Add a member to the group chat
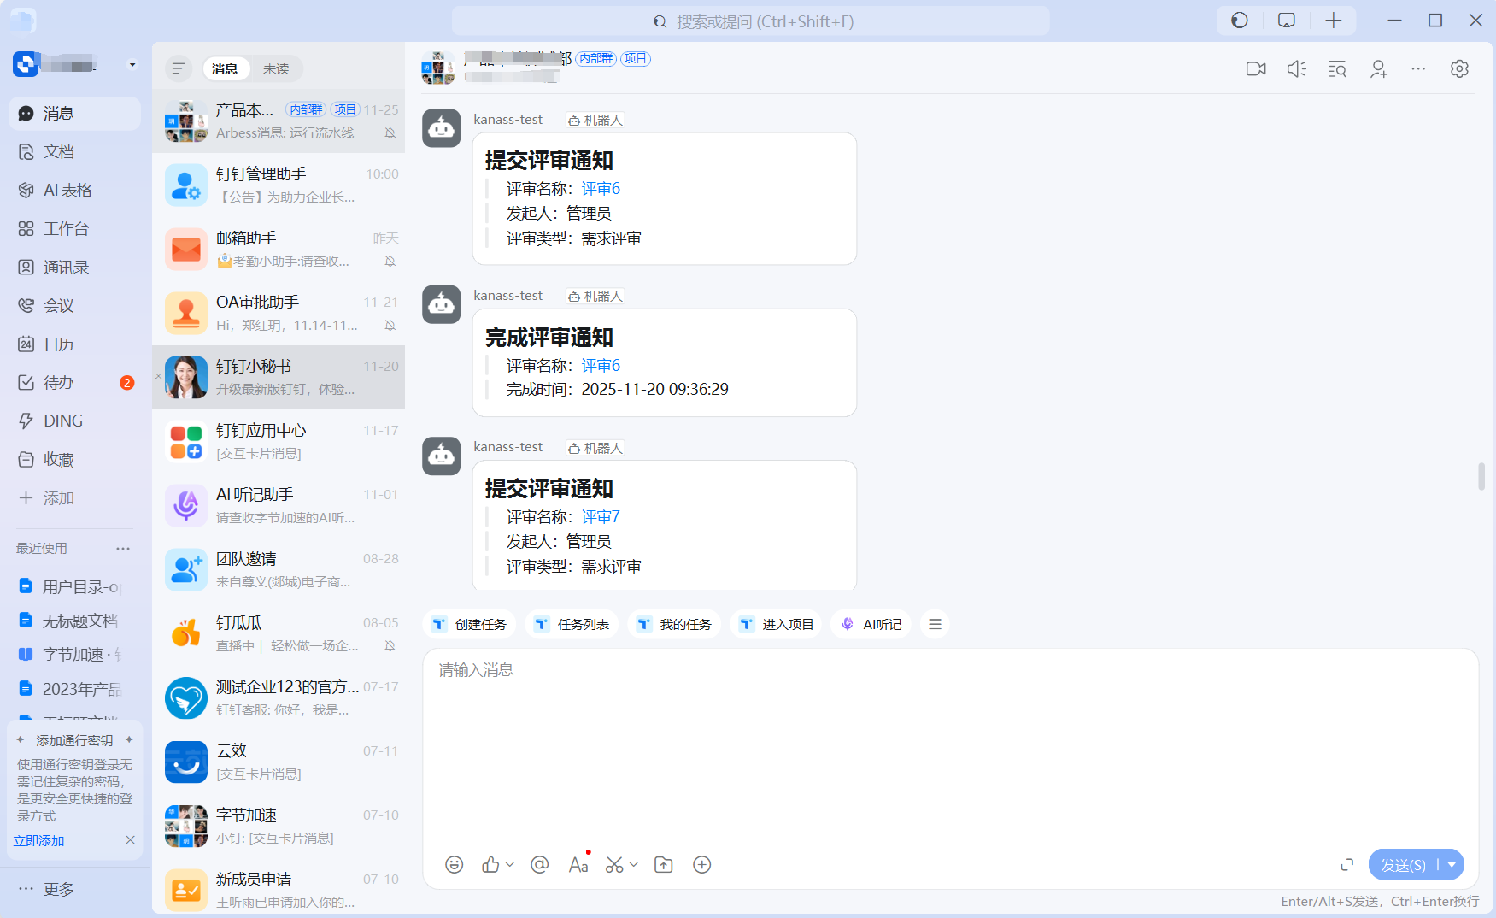 (x=1378, y=69)
